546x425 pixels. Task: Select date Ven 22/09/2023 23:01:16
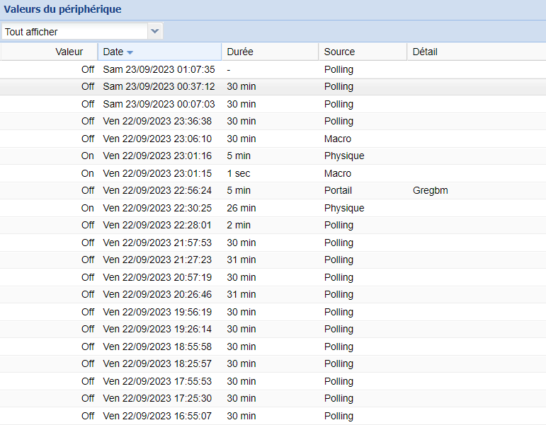157,156
